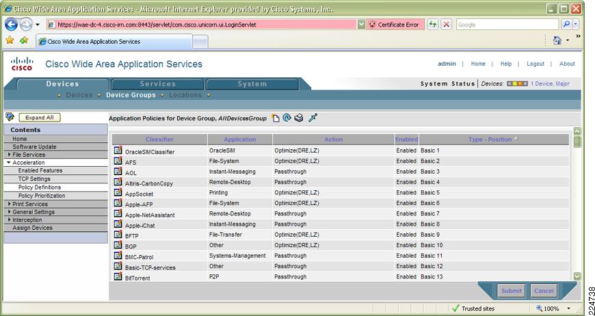The height and width of the screenshot is (316, 595).
Task: Expand Interception tree section
Action: click(9, 220)
